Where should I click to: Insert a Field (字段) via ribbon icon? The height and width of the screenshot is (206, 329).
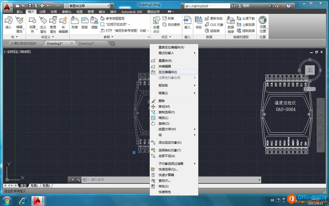pyautogui.click(x=199, y=23)
